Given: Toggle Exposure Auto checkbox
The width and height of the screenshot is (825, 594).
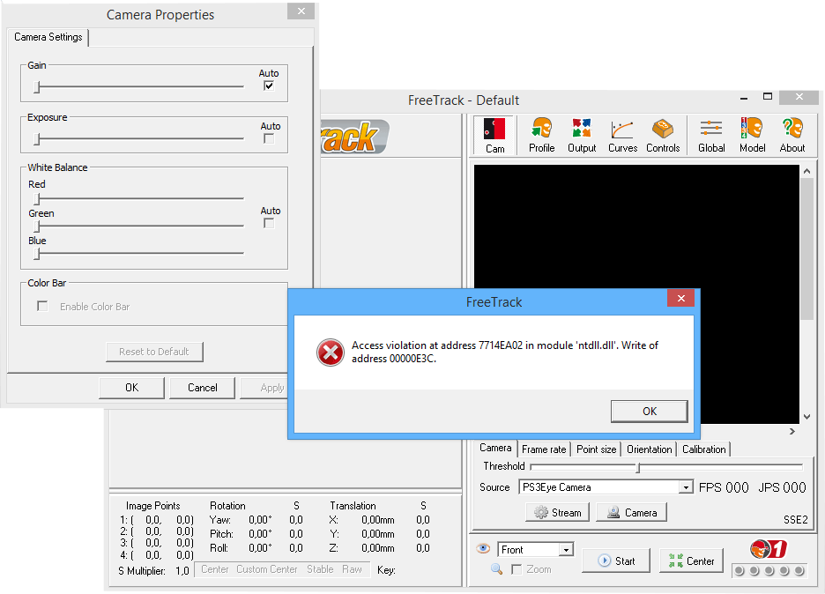Looking at the screenshot, I should click(269, 139).
